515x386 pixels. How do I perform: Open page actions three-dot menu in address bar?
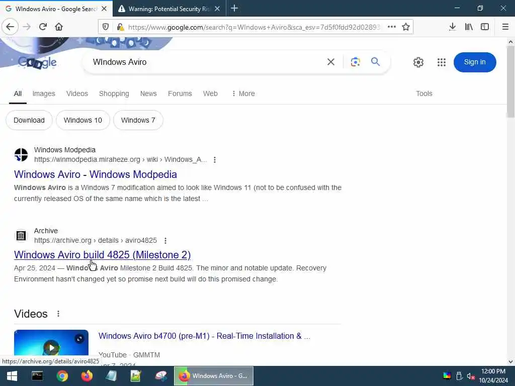point(391,27)
